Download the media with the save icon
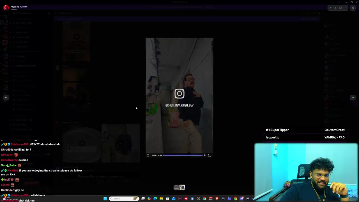This screenshot has width=359, height=202. tap(335, 8)
